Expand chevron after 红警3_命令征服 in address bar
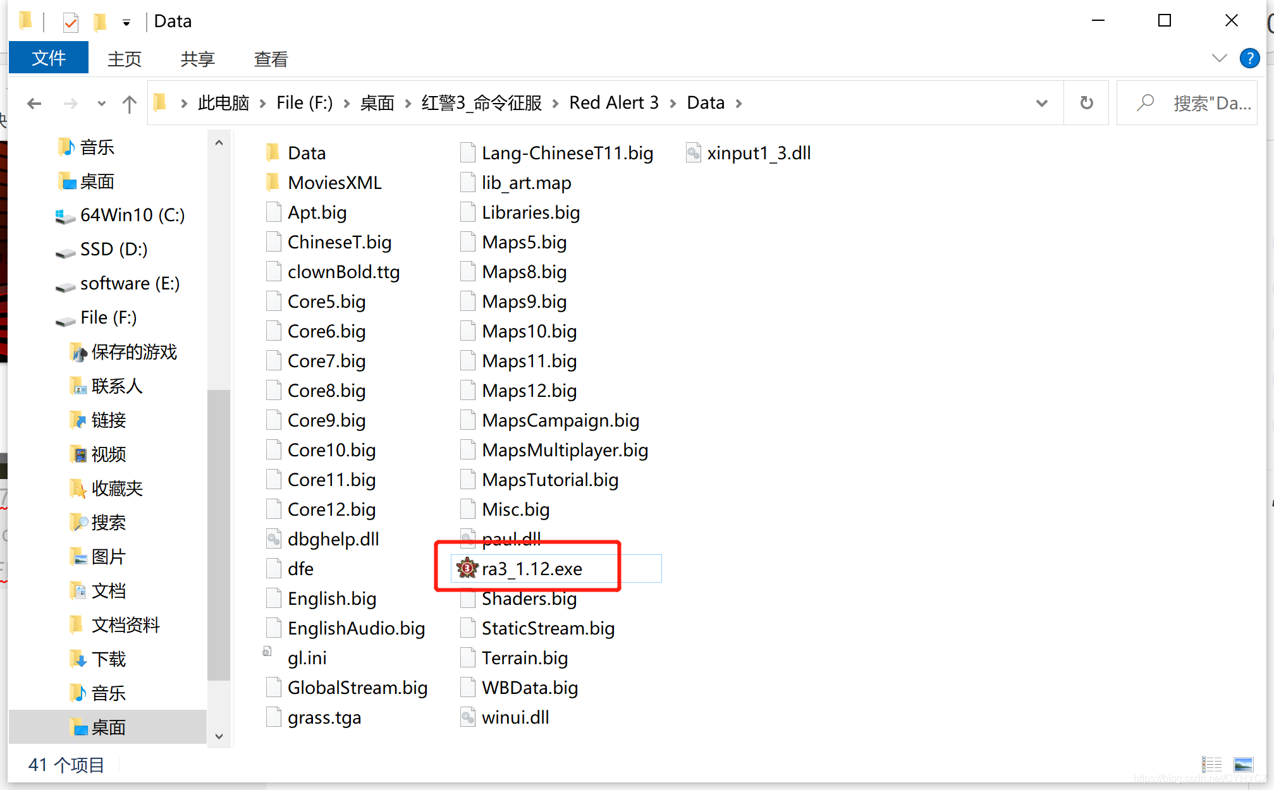Screen dimensions: 1274x790 (x=555, y=103)
